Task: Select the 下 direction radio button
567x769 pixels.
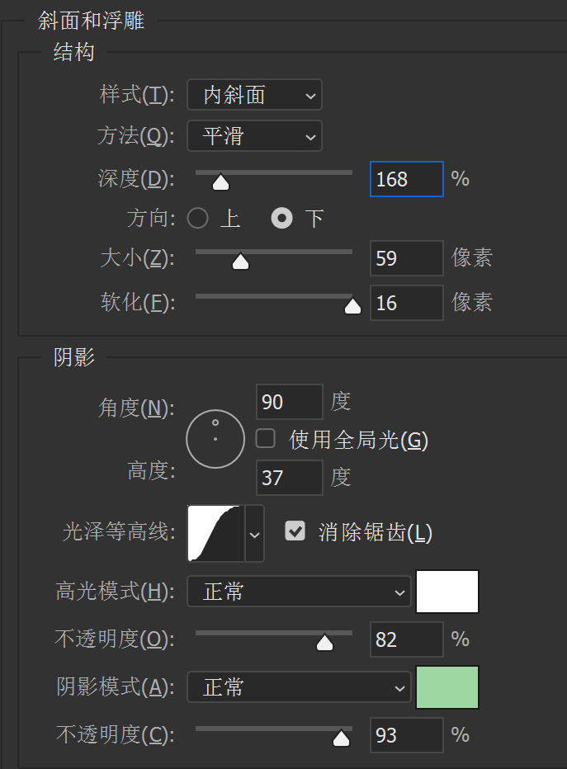Action: click(x=282, y=219)
